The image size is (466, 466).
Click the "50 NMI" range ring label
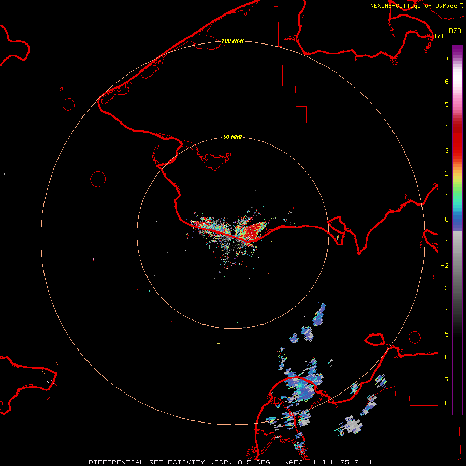click(x=232, y=137)
